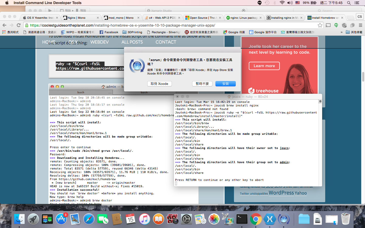Open the Apple menu
Image resolution: width=365 pixels, height=228 pixels.
[7, 3]
